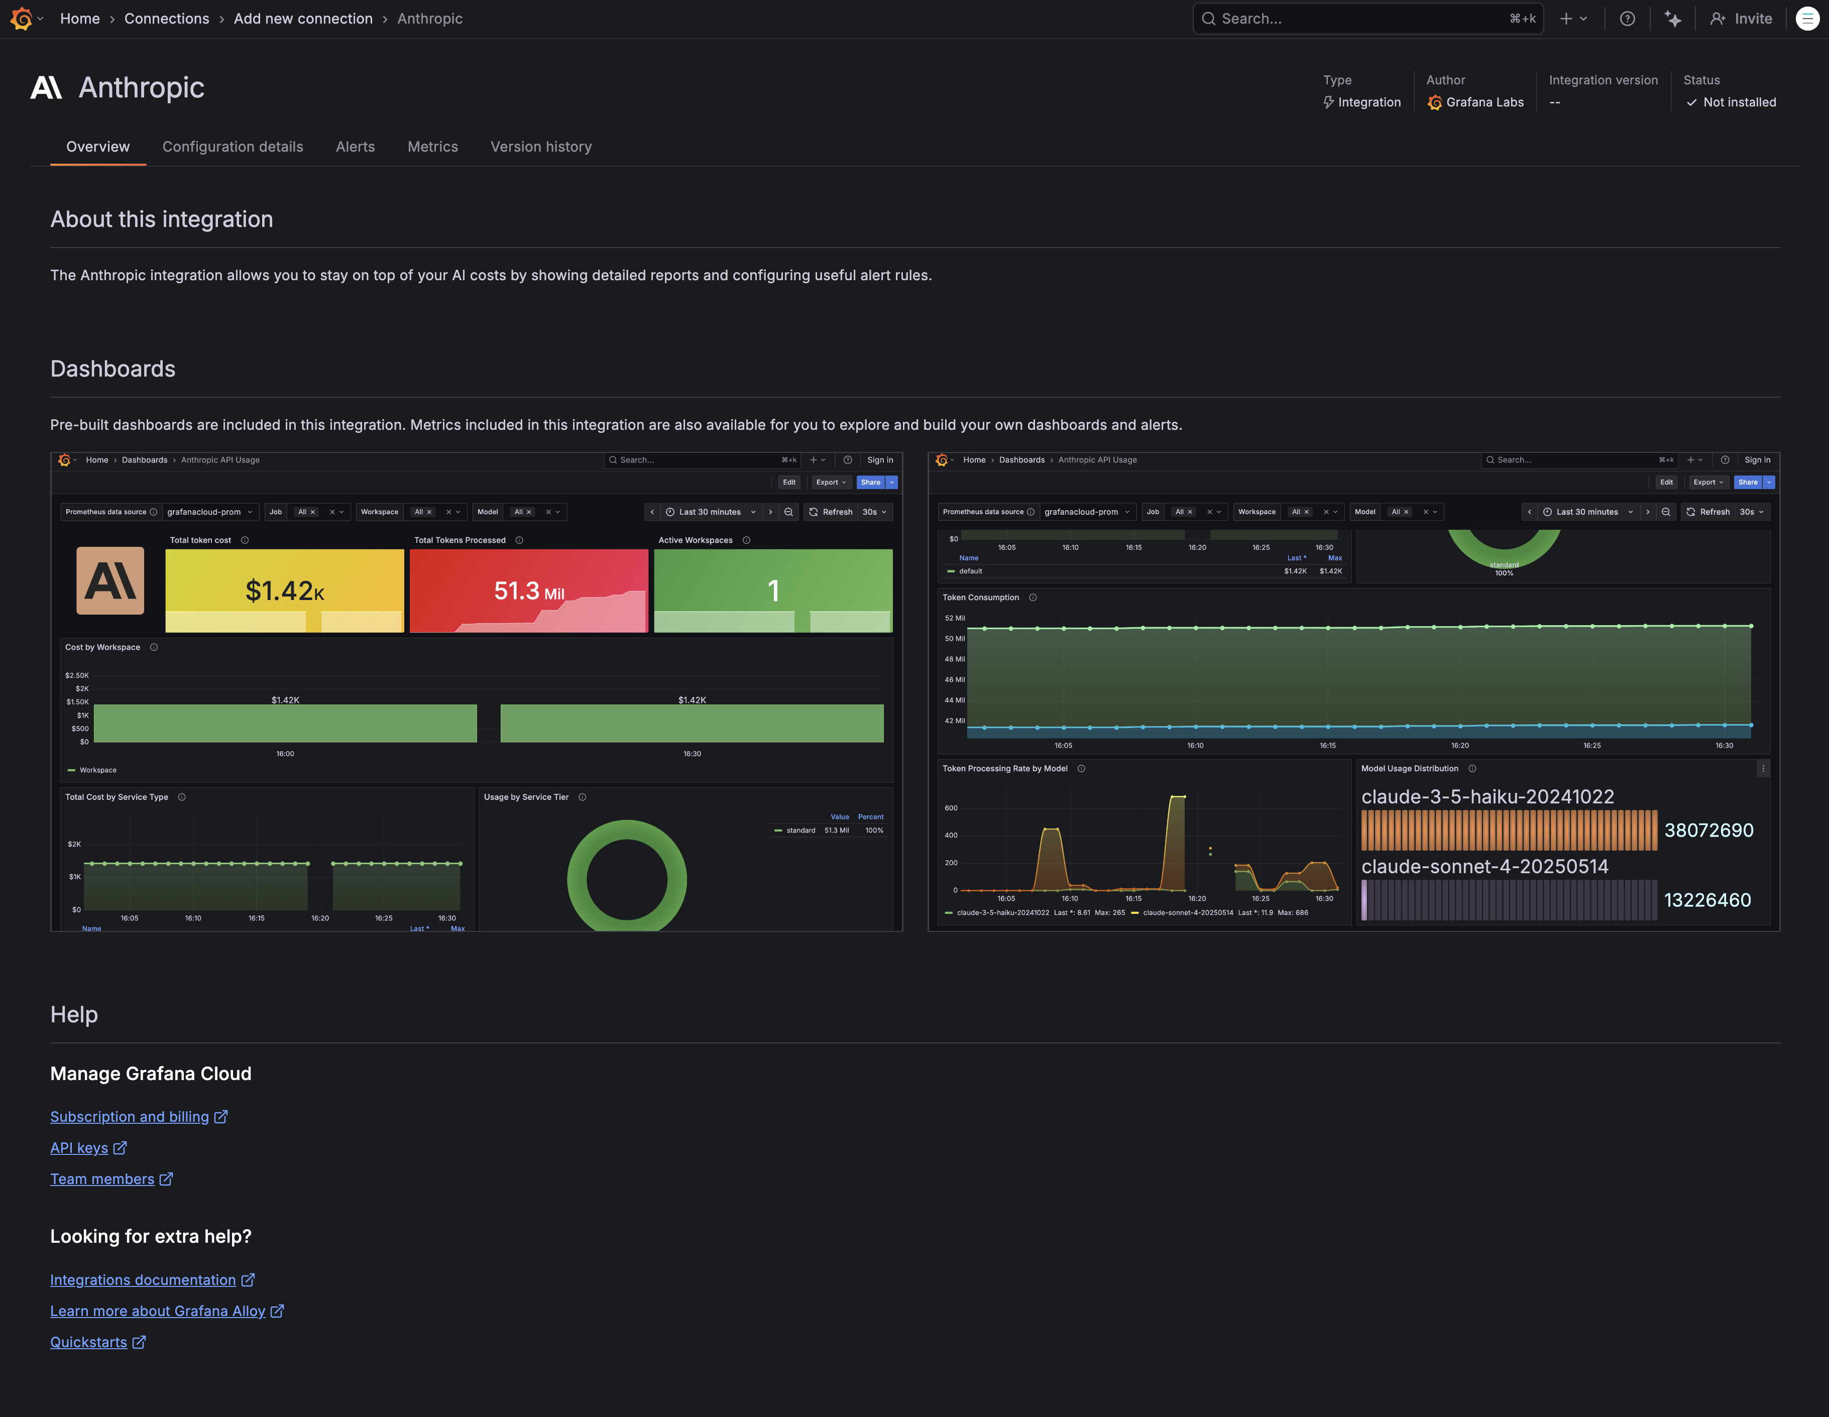Image resolution: width=1829 pixels, height=1417 pixels.
Task: Click the Grafana logo in top-left corner
Action: [x=21, y=19]
